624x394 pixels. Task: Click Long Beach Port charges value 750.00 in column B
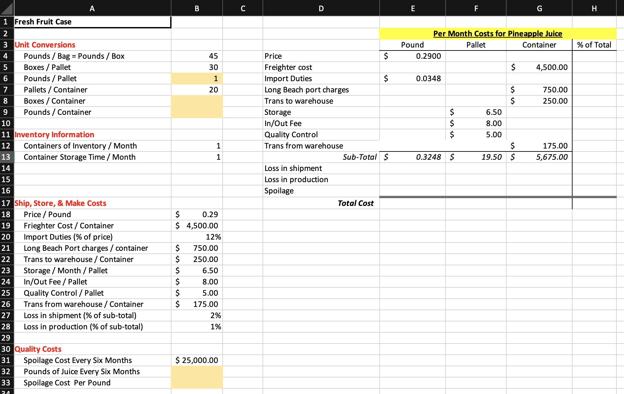pyautogui.click(x=197, y=248)
